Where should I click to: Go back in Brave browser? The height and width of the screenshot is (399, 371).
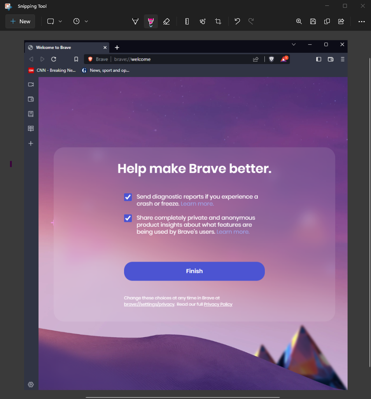click(x=31, y=59)
